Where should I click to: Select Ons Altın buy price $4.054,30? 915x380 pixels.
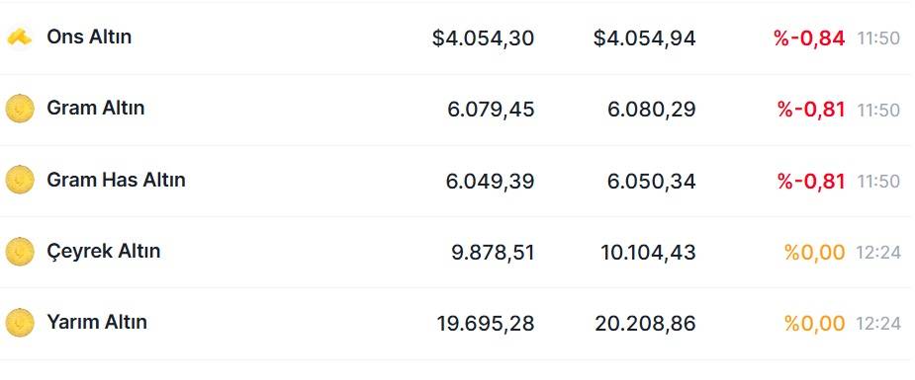click(x=483, y=38)
